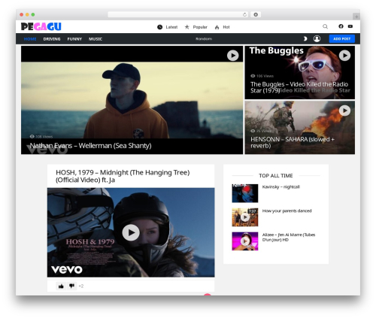
Task: Open Nathan Evans – Wellerman title
Action: tap(90, 146)
